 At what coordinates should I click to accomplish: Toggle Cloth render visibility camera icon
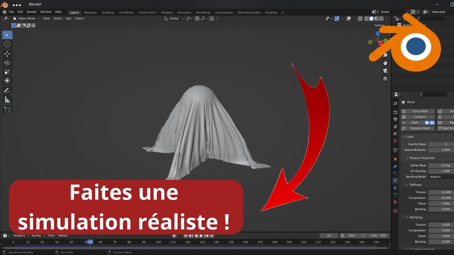(432, 123)
